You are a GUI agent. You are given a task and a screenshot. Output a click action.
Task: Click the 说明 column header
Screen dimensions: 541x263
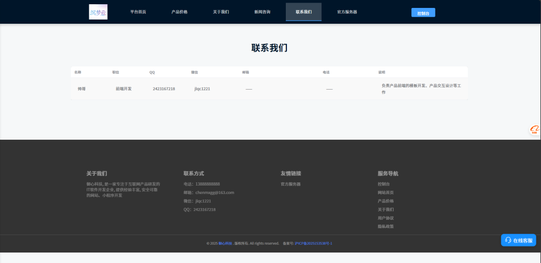[x=381, y=72]
